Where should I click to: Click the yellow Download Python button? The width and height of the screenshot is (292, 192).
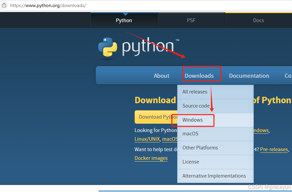pyautogui.click(x=156, y=117)
